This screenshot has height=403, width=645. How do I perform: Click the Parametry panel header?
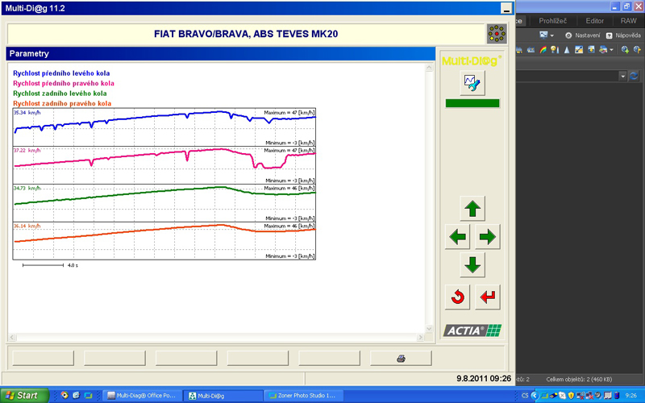pyautogui.click(x=220, y=53)
